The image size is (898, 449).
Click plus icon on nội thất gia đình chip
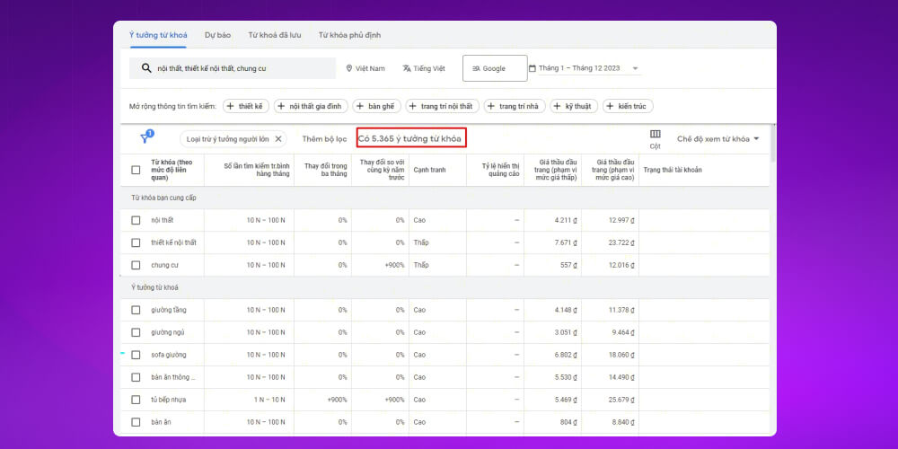(x=281, y=106)
